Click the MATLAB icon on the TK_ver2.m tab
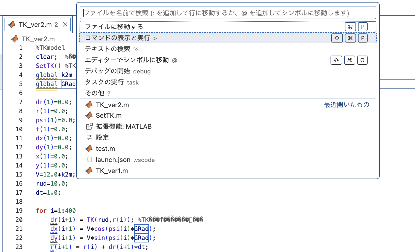Viewport: 415px width, 252px height. pyautogui.click(x=11, y=24)
